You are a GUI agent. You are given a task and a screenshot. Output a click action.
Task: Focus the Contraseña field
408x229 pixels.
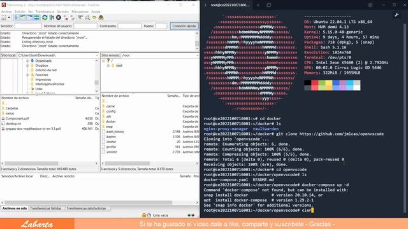(129, 26)
